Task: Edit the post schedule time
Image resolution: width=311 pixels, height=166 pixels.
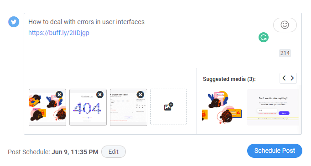Action: 114,152
